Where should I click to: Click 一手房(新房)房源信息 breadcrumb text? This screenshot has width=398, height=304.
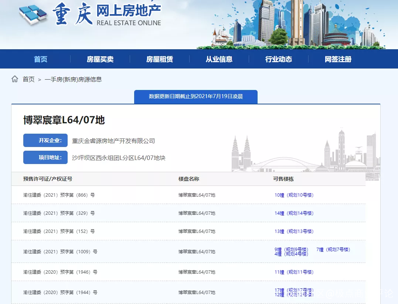73,79
